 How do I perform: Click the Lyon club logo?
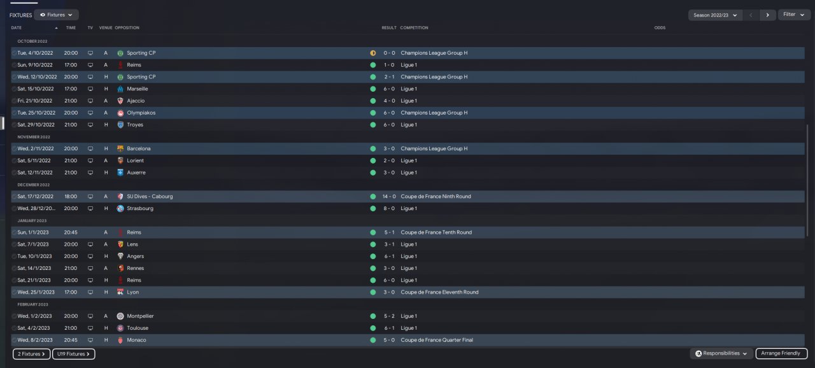point(120,292)
